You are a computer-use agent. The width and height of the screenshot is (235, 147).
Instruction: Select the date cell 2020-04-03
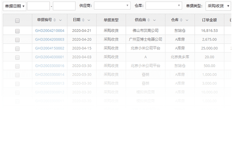point(82,57)
